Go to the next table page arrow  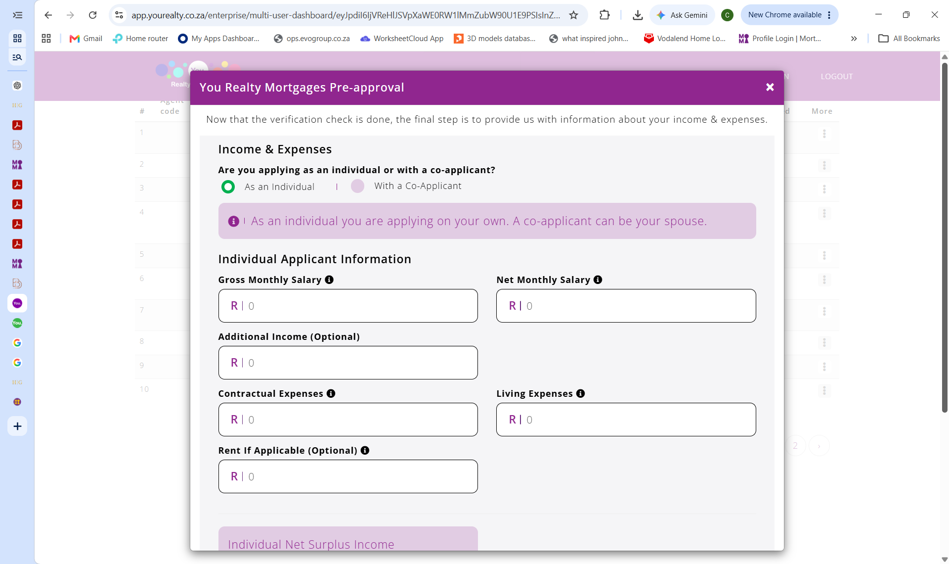819,446
